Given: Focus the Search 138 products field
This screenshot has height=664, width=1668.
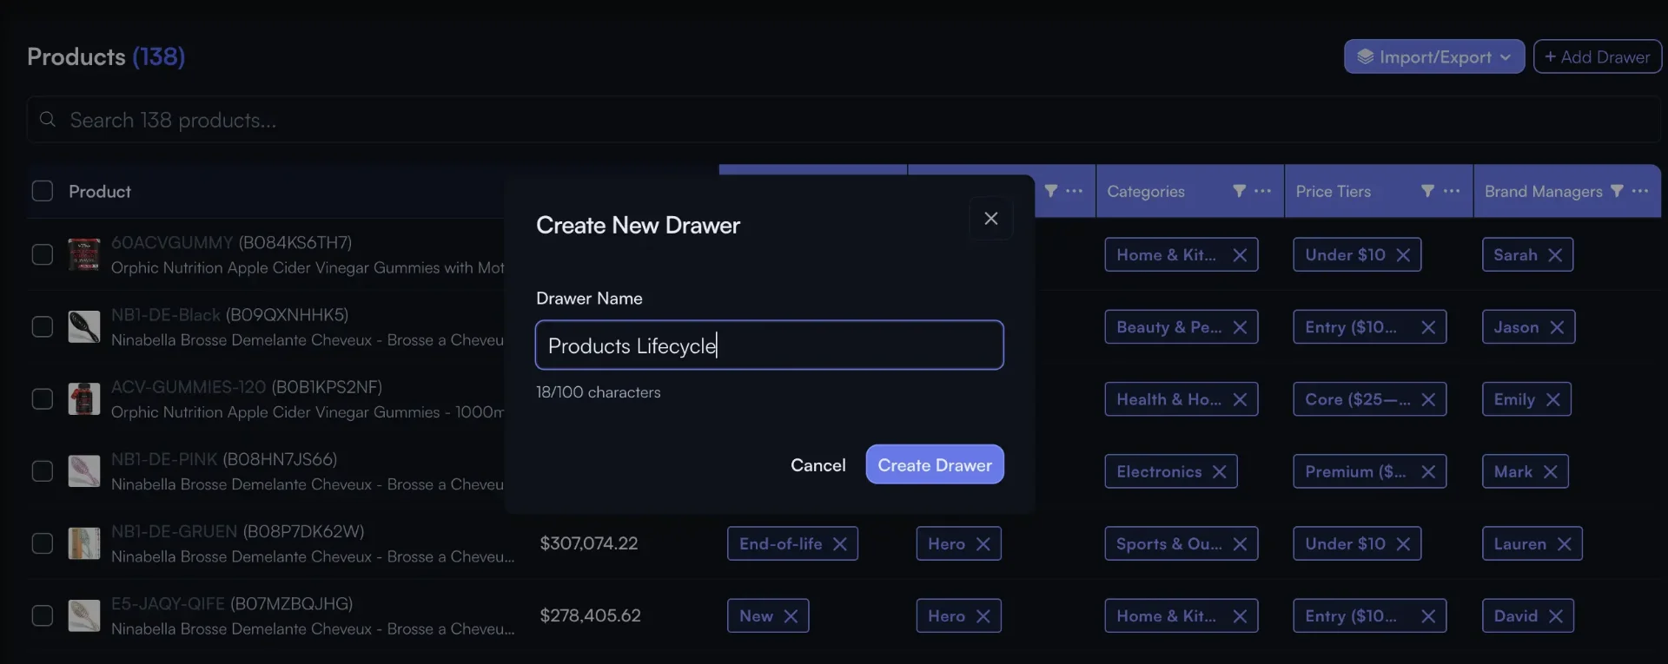Looking at the screenshot, I should pyautogui.click(x=843, y=120).
